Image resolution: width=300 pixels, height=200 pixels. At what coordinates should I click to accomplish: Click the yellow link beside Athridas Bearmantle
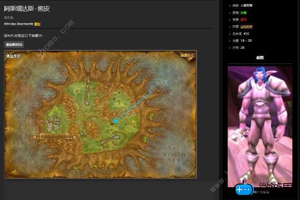[x=37, y=24]
